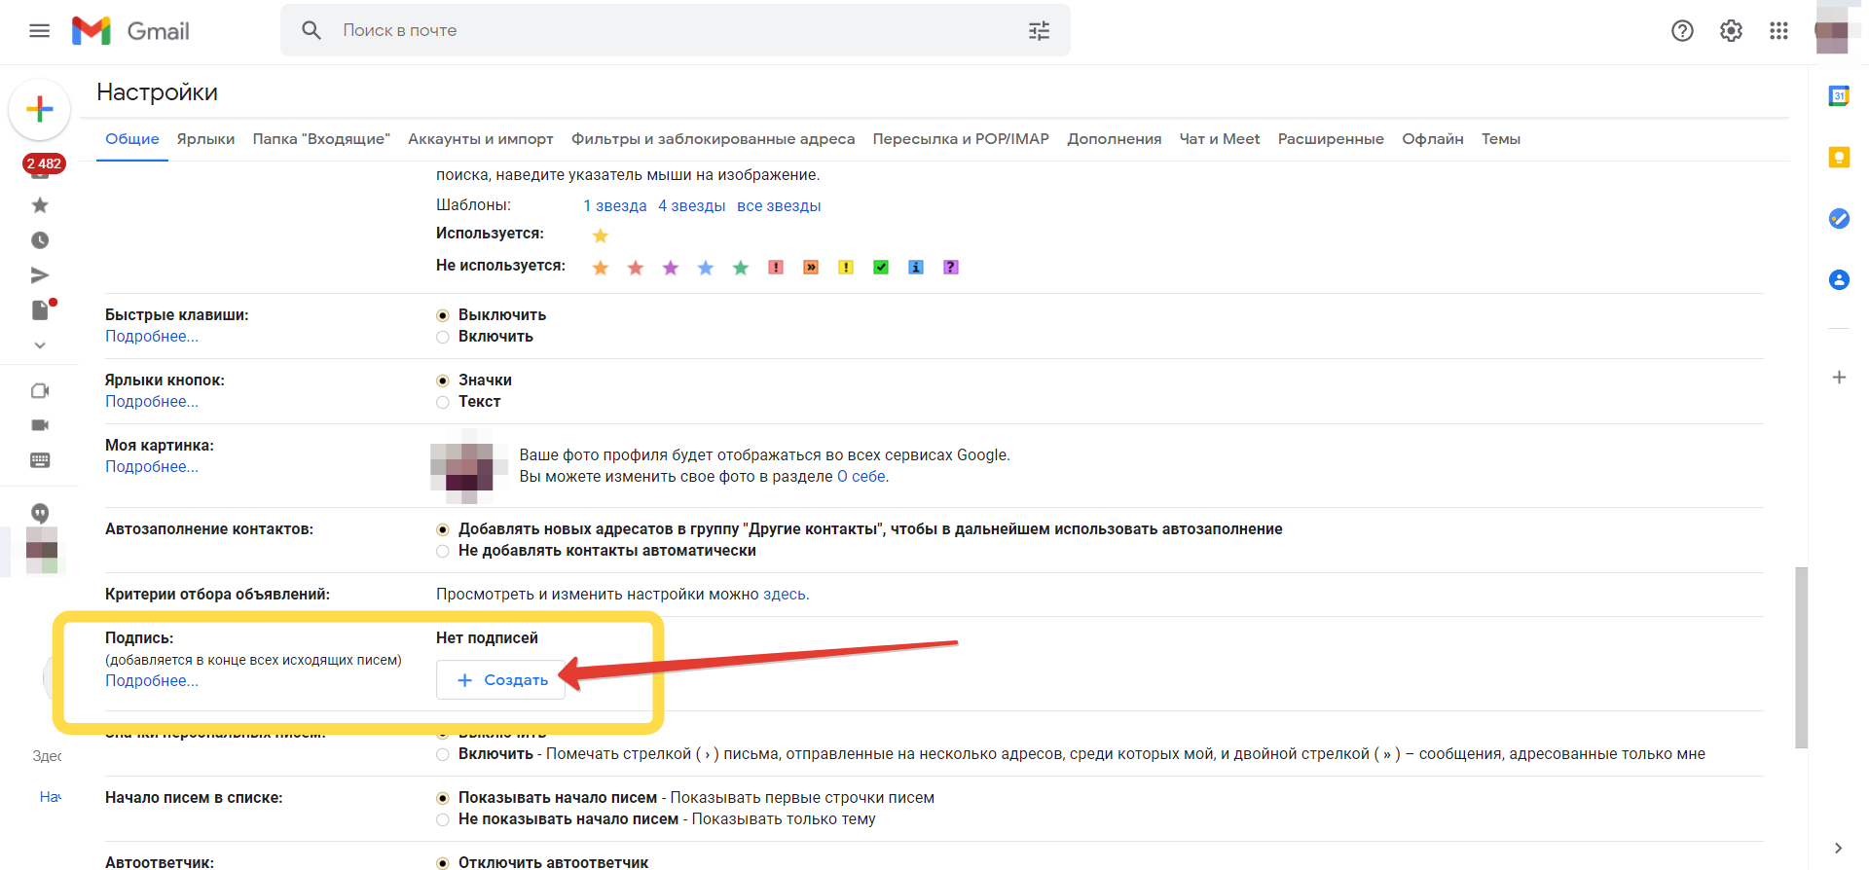Open the Starred folder icon
The height and width of the screenshot is (870, 1869).
tap(40, 205)
